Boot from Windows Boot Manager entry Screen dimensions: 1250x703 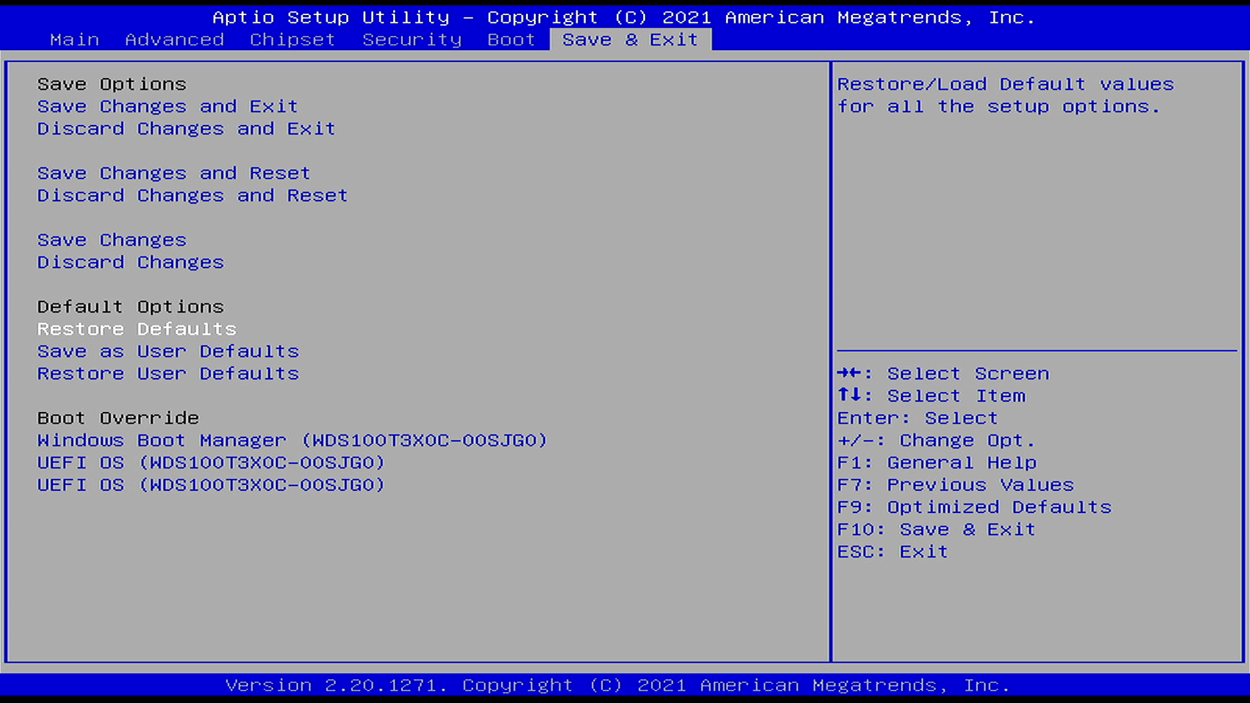[x=292, y=441]
